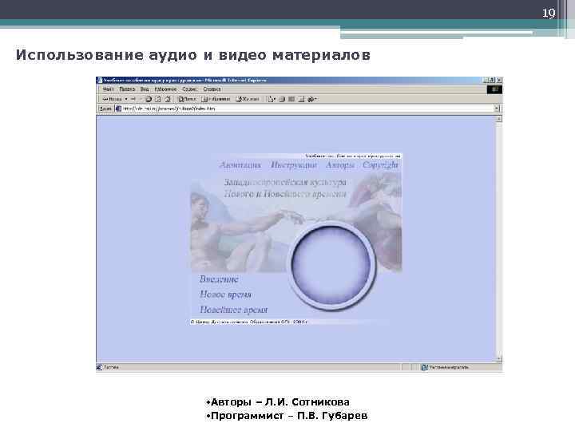The height and width of the screenshot is (431, 575).
Task: Click the Home page icon
Action: point(168,99)
